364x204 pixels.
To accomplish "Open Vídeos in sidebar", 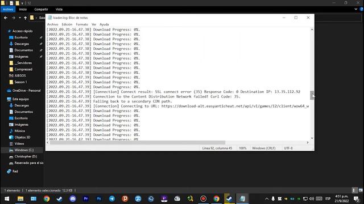I will tap(19, 143).
